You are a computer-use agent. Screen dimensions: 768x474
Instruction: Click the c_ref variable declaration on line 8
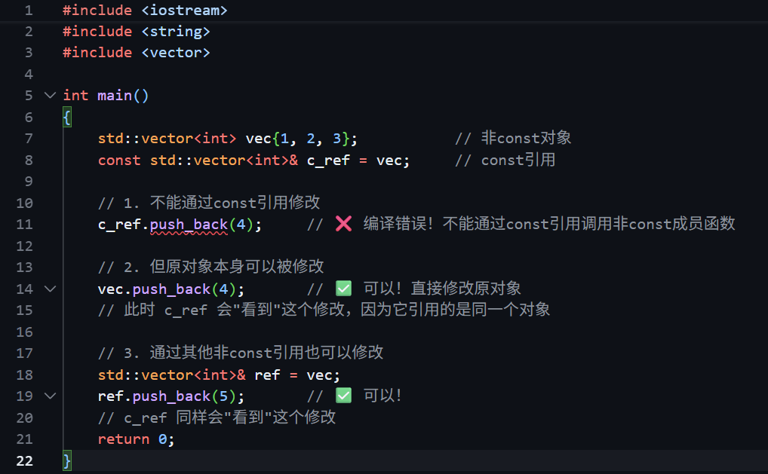coord(328,161)
